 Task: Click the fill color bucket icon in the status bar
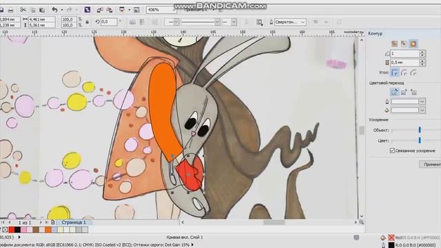(x=383, y=238)
